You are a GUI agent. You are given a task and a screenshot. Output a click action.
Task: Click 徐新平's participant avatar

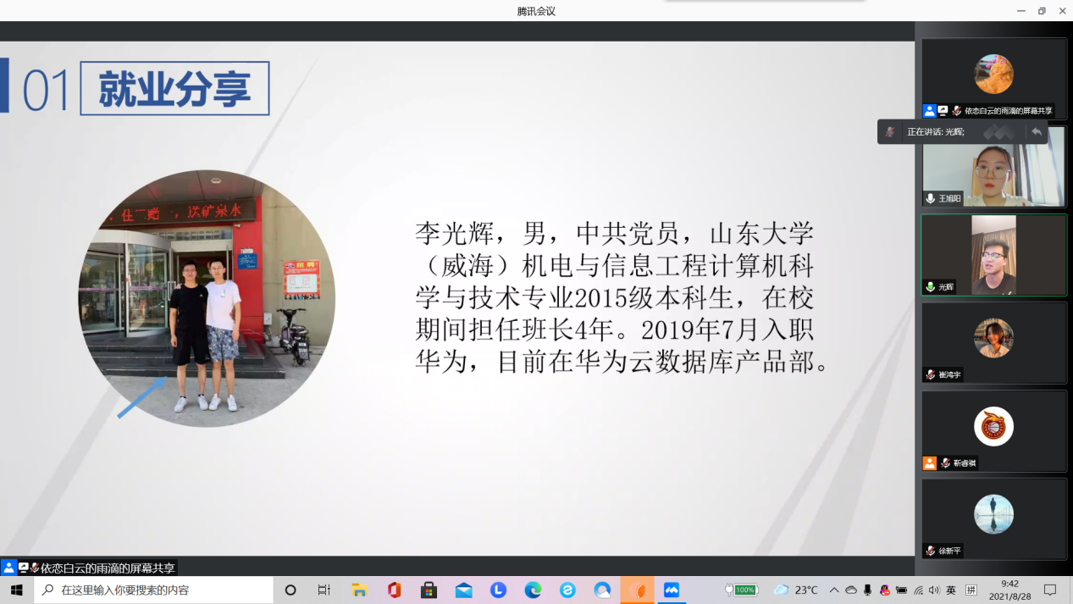(993, 514)
